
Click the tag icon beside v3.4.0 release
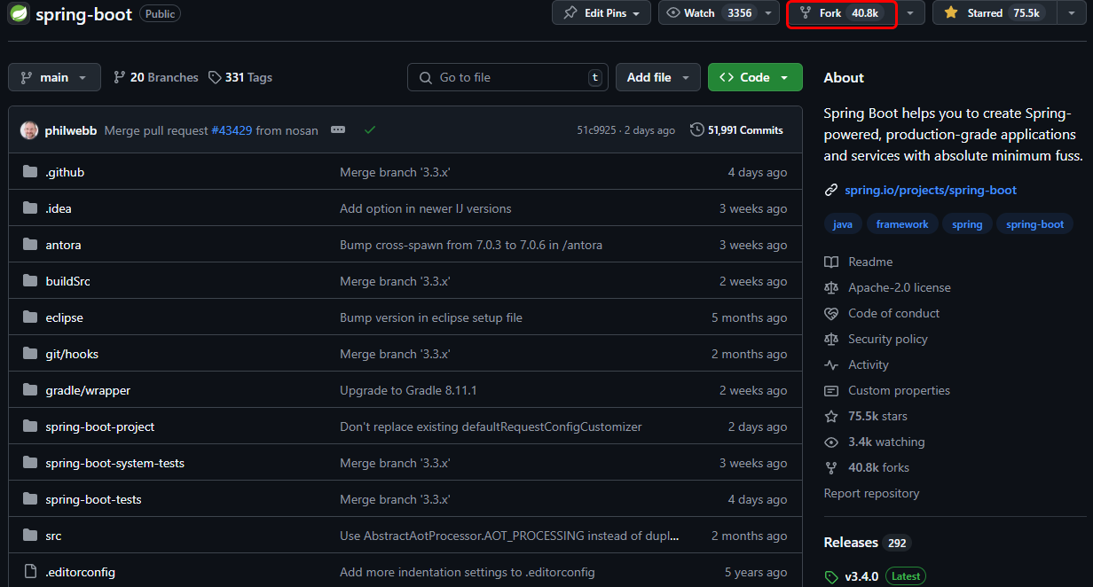(831, 576)
